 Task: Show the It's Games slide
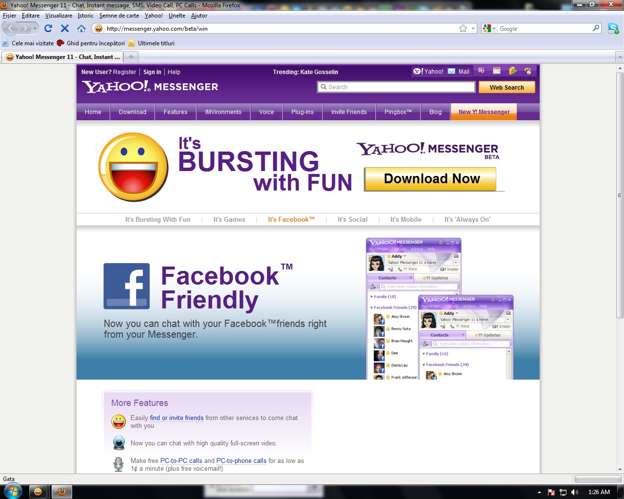[x=229, y=220]
